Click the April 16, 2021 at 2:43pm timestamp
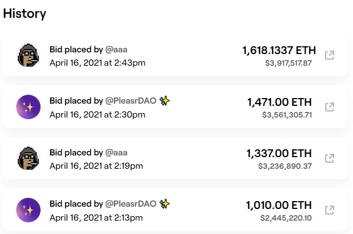The image size is (353, 234). [x=97, y=62]
